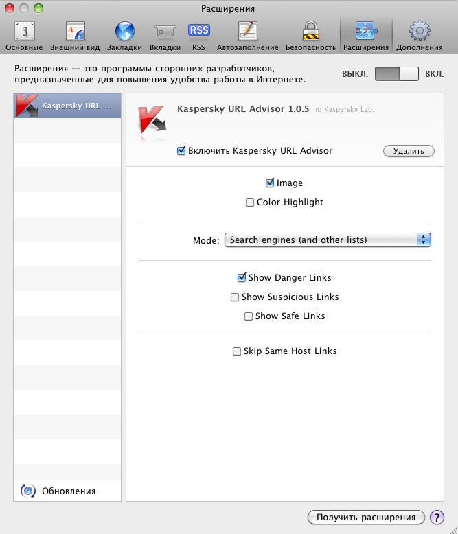Open the по Kaspersky Lab. link
The width and height of the screenshot is (458, 534).
coord(344,109)
